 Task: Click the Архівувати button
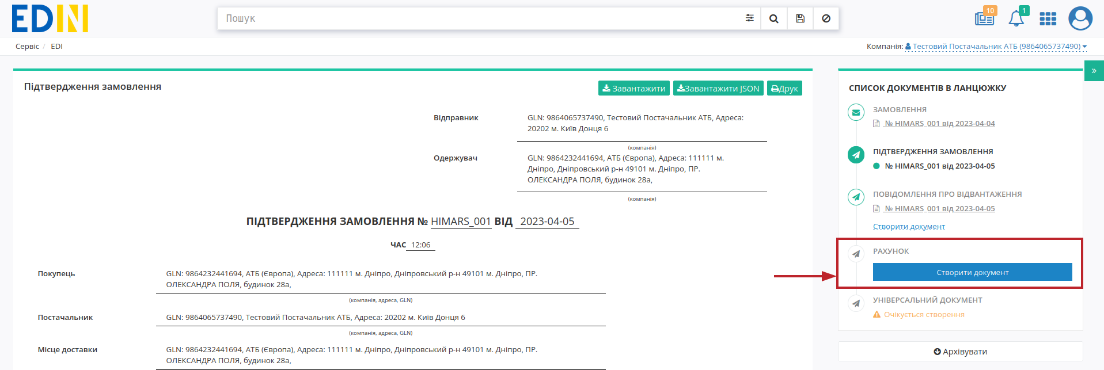(x=960, y=352)
